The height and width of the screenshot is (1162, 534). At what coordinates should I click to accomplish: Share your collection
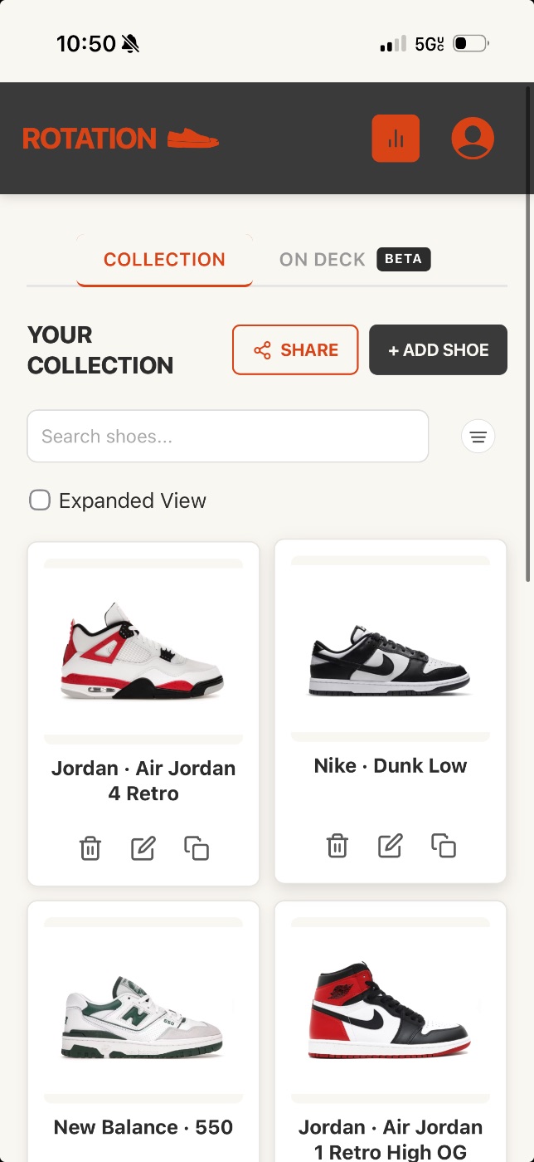click(295, 349)
